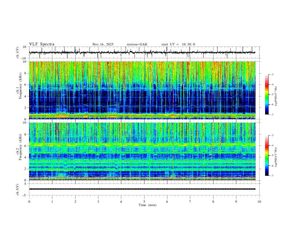Click the '-3' label on ch.1 color bar
Screen dimensions: 292x226
[x=272, y=74]
